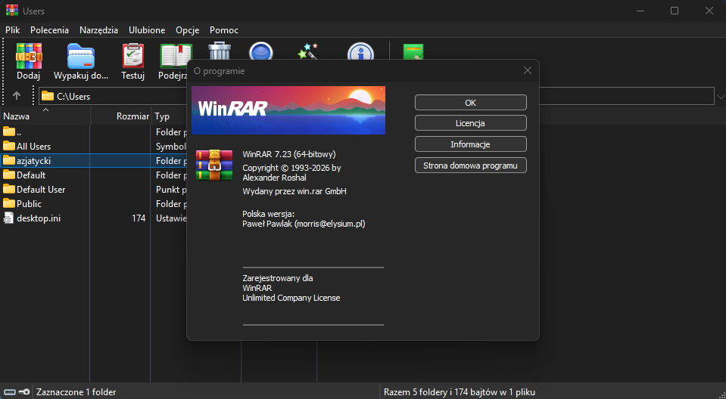Open the Polecenia menu

click(x=49, y=30)
